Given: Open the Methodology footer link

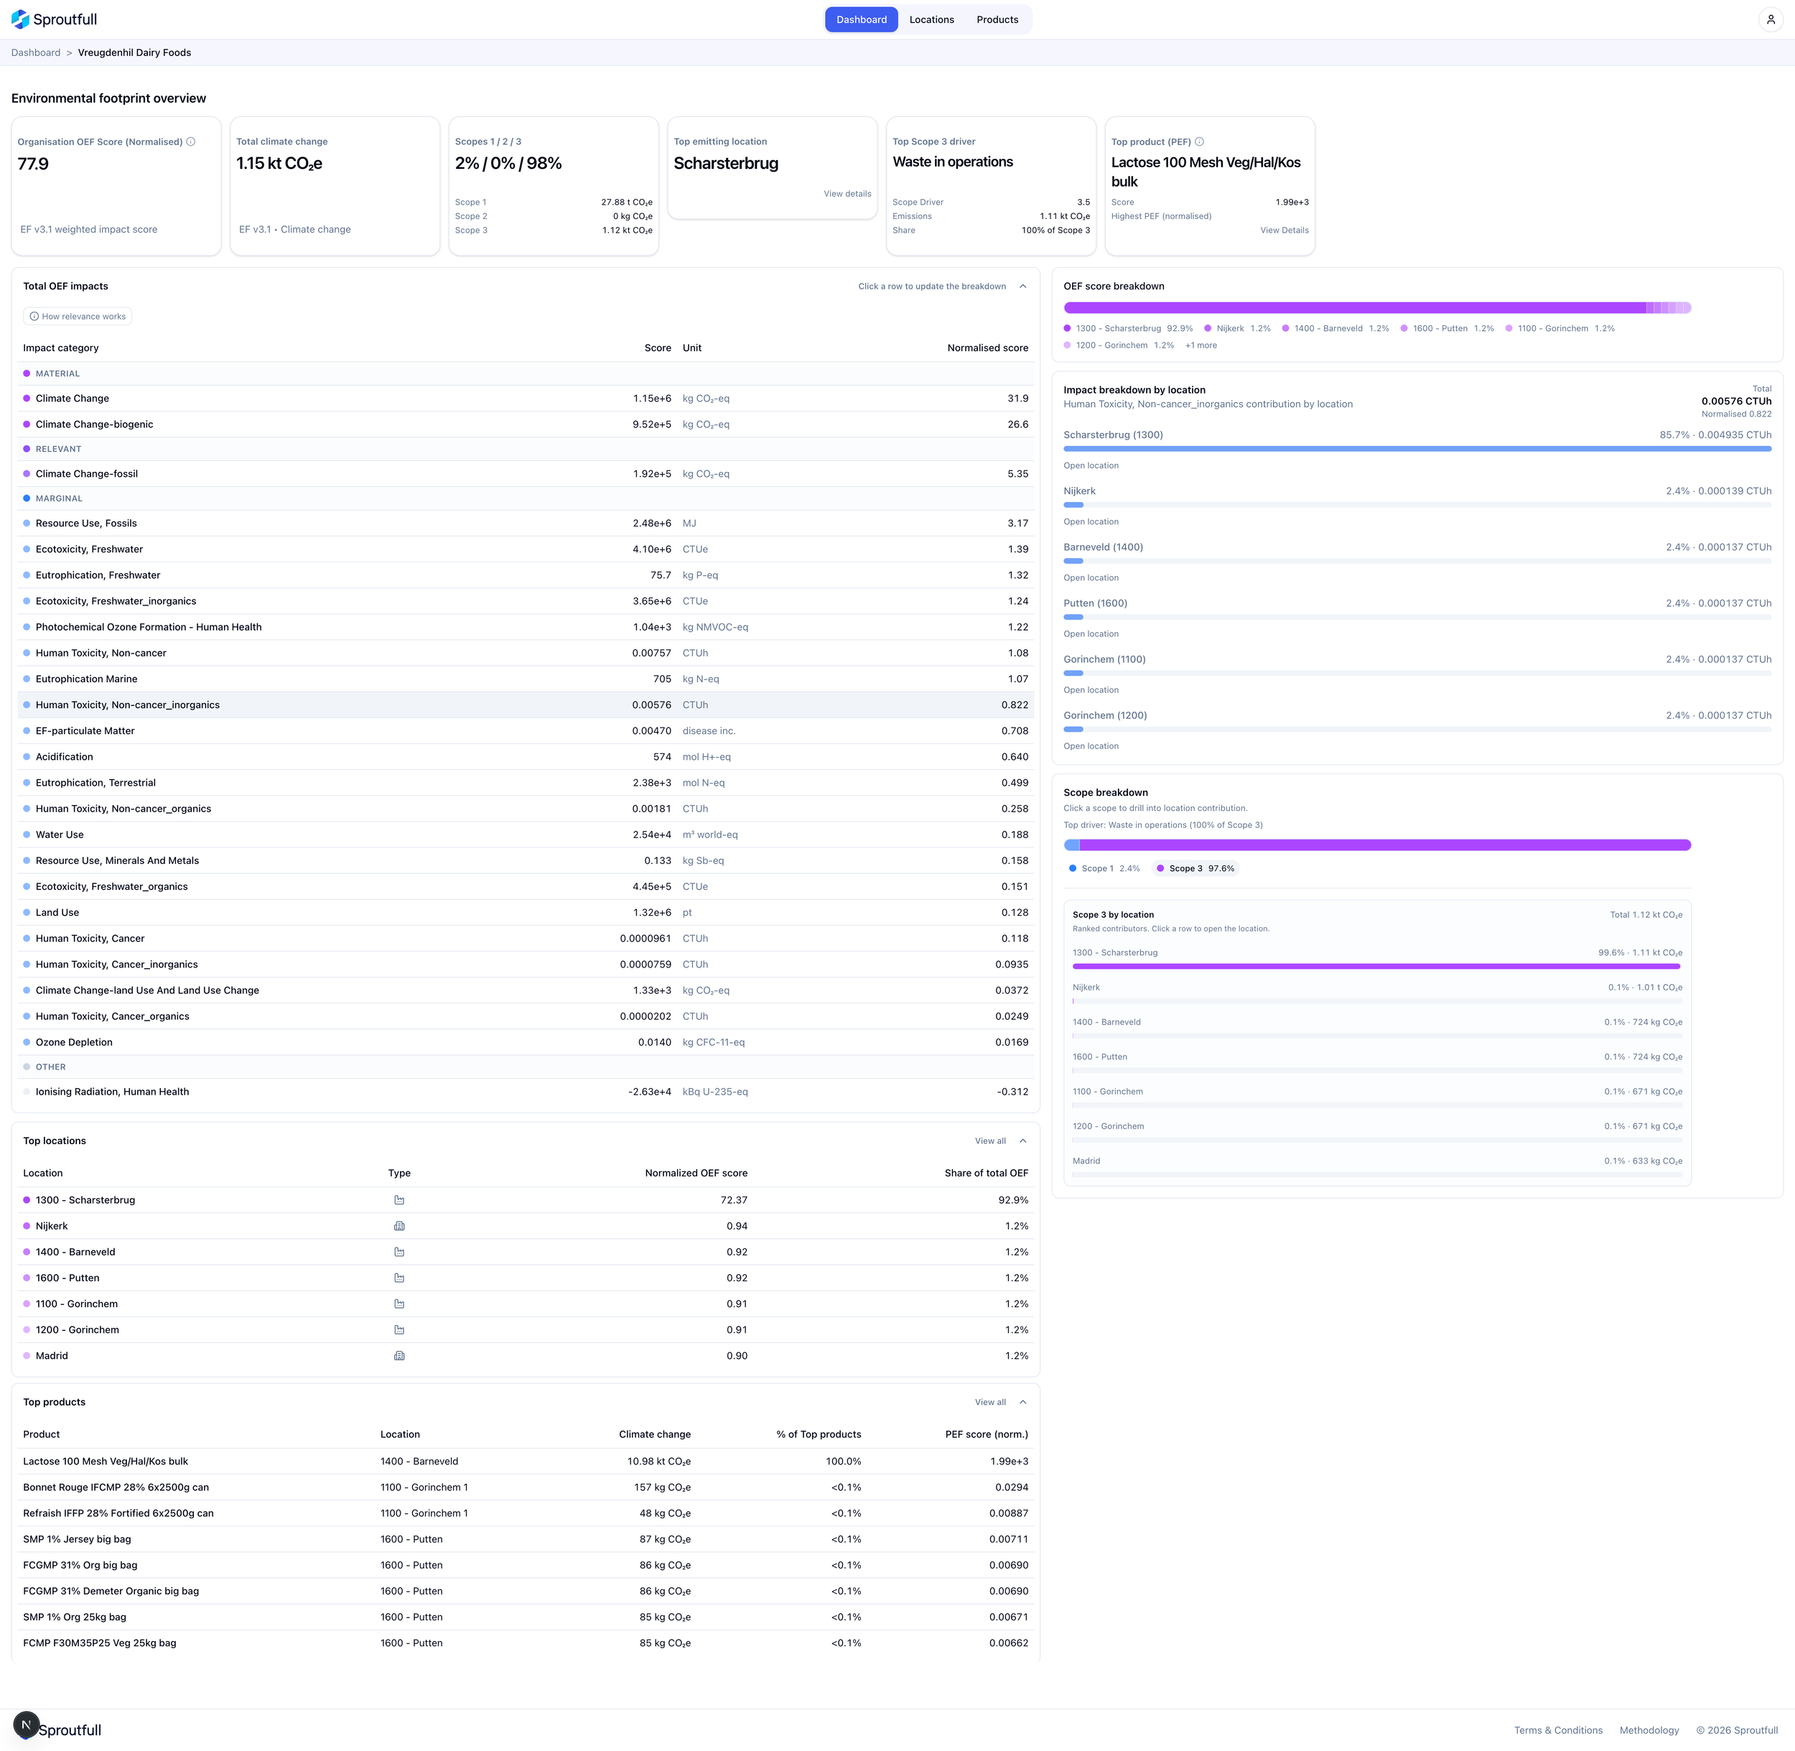Looking at the screenshot, I should click(x=1649, y=1730).
